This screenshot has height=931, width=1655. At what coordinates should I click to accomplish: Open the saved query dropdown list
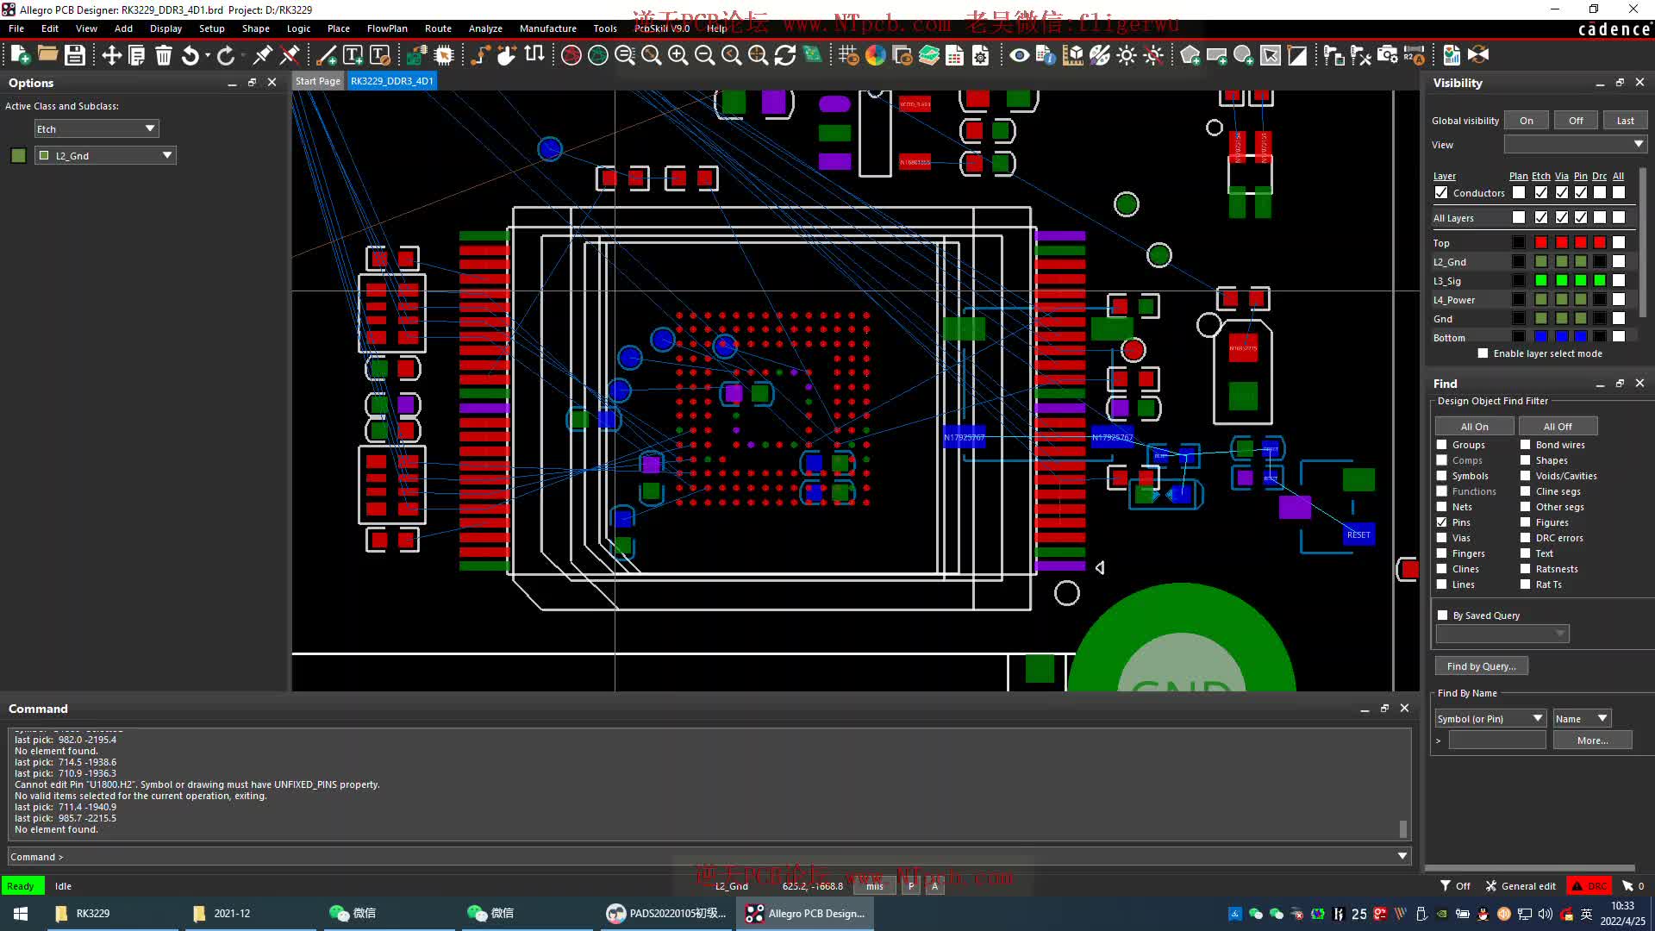coord(1502,634)
